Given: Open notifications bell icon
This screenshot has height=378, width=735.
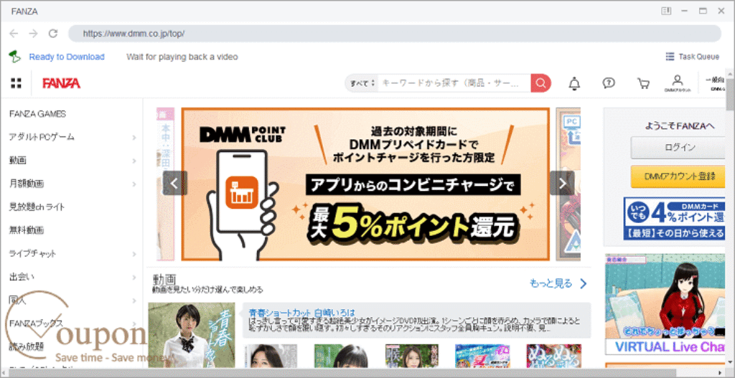Looking at the screenshot, I should coord(574,83).
